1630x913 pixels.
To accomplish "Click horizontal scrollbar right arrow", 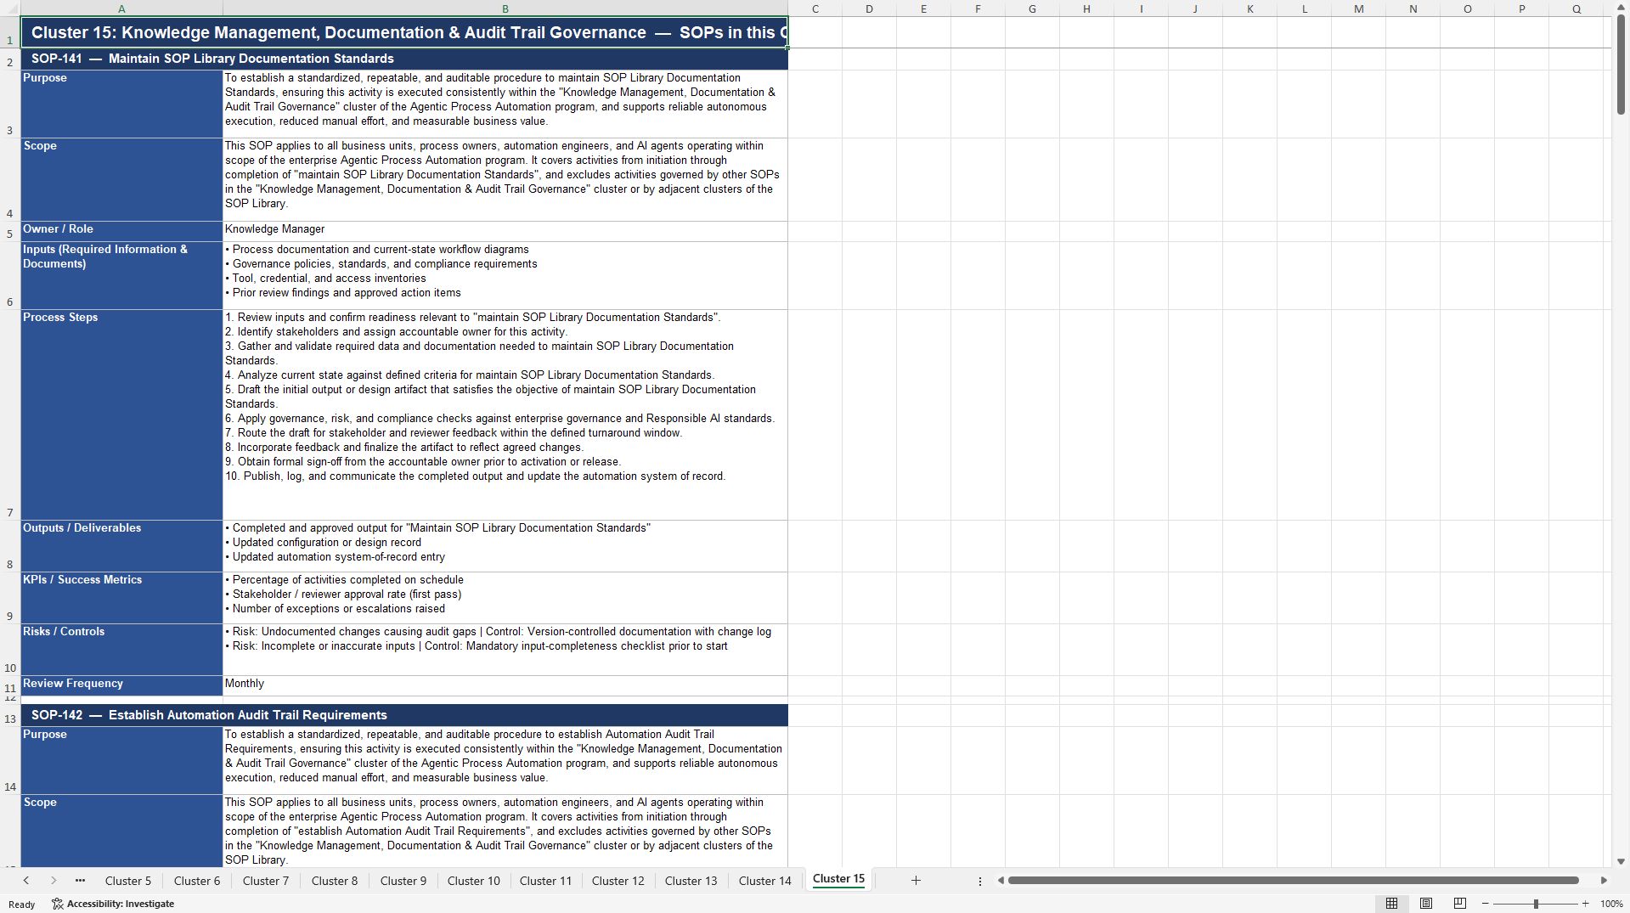I will click(1604, 881).
